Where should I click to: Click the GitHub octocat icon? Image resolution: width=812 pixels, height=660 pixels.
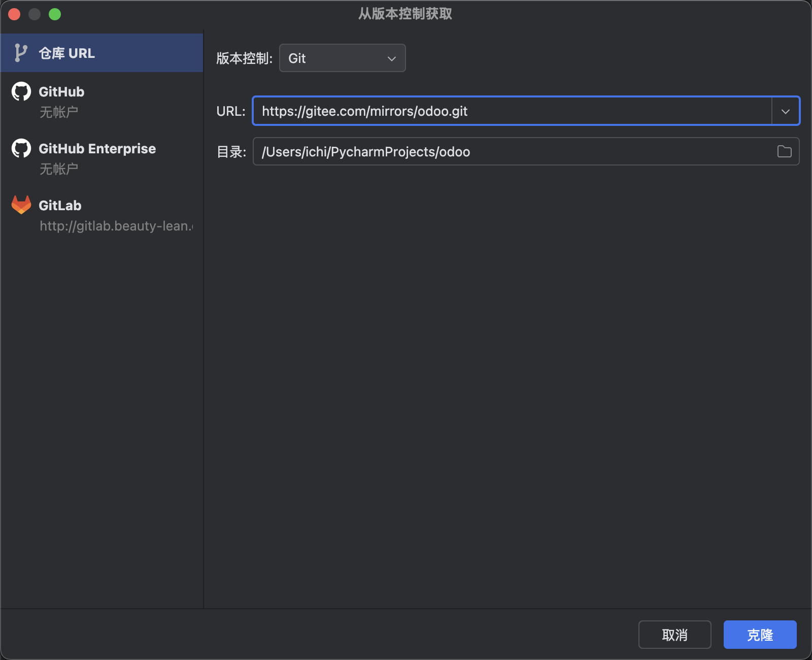(21, 91)
